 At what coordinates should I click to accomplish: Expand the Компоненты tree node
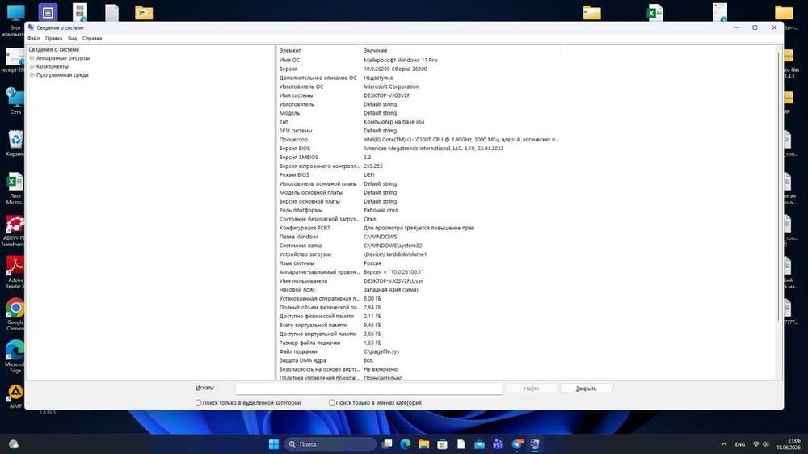coord(32,66)
